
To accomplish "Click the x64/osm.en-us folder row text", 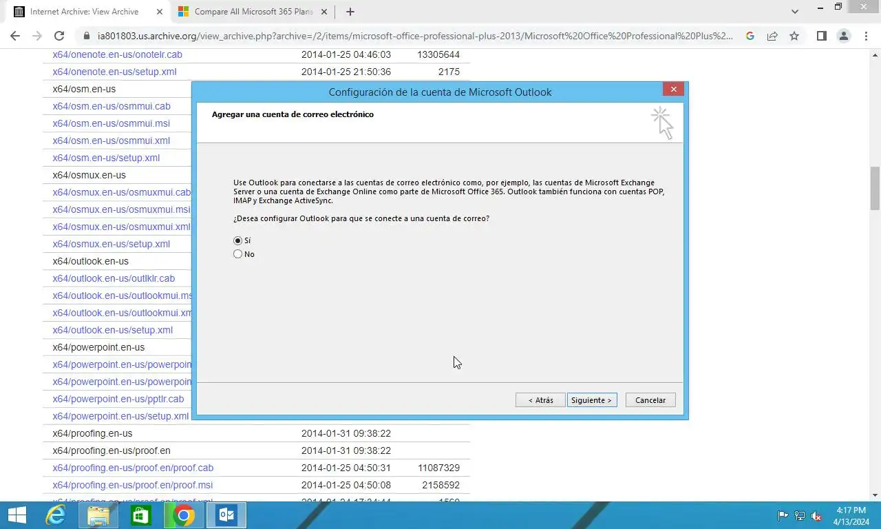I will tap(84, 89).
